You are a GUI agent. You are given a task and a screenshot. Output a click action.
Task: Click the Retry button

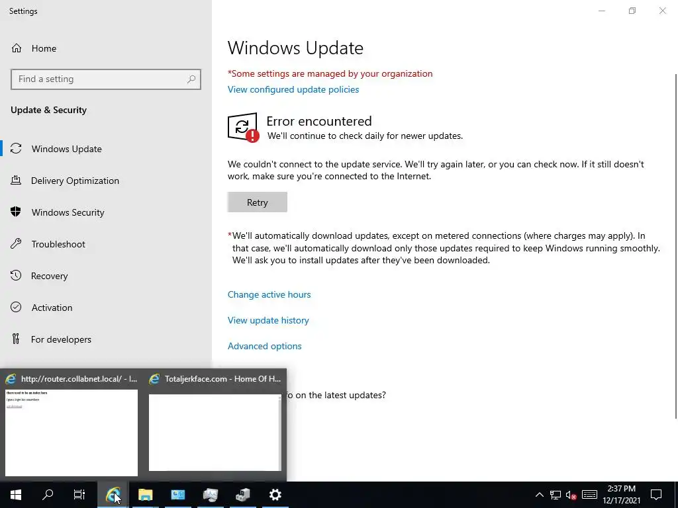point(258,202)
